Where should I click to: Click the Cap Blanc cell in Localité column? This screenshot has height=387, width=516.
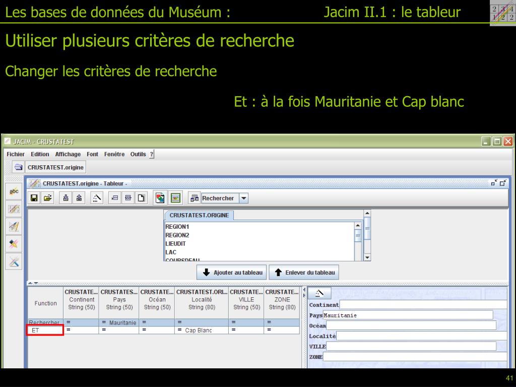[x=202, y=330]
